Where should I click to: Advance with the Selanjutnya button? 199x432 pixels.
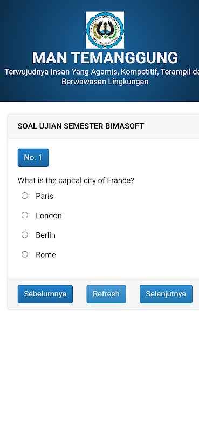pyautogui.click(x=166, y=294)
